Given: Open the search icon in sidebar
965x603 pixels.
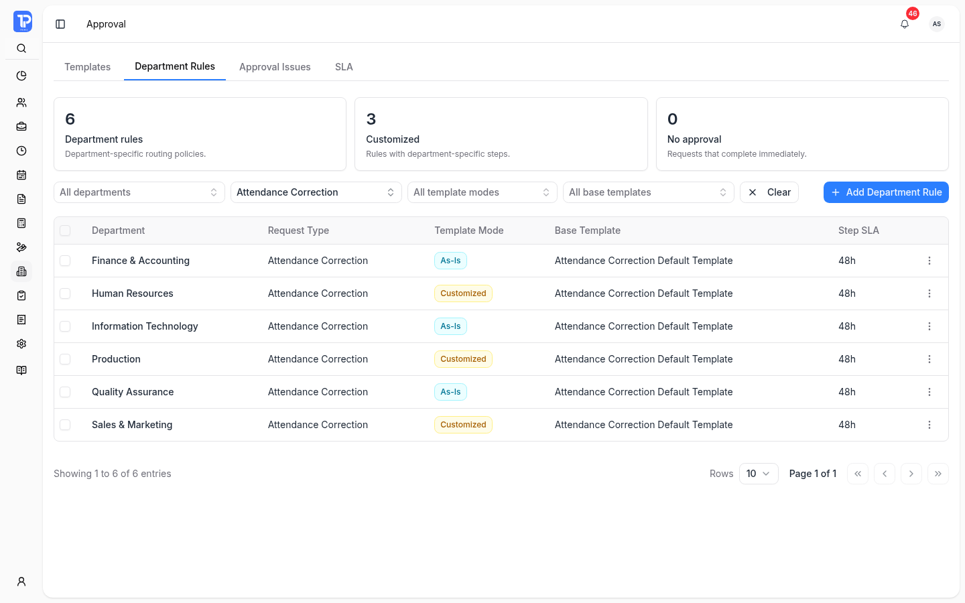Looking at the screenshot, I should pyautogui.click(x=21, y=48).
